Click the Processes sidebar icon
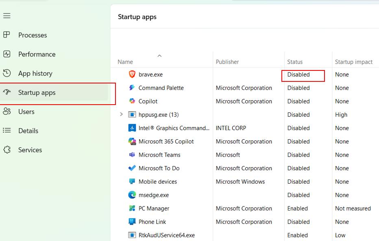Image resolution: width=379 pixels, height=241 pixels. point(7,35)
